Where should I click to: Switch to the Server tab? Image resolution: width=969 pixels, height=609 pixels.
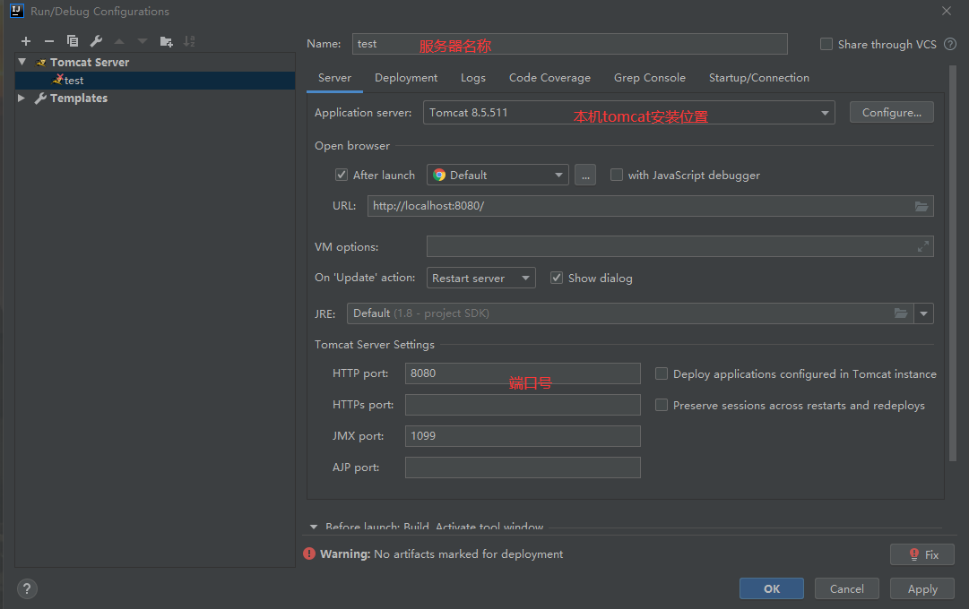[x=334, y=78]
